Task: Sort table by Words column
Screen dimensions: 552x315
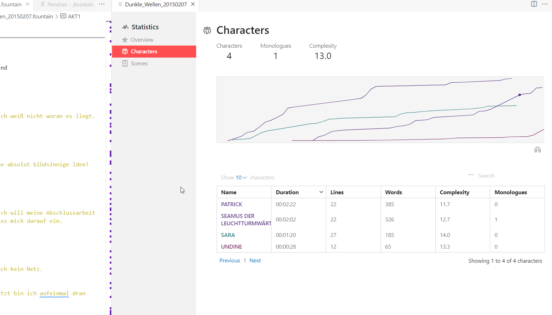Action: click(x=408, y=192)
